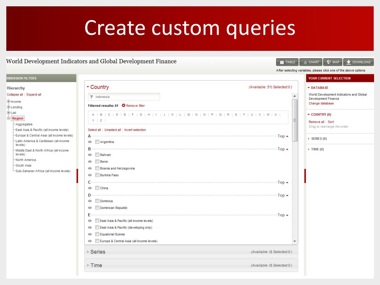Screen dimensions: 380x285
Task: Click the Sort link in Country selection
Action: tap(331, 122)
